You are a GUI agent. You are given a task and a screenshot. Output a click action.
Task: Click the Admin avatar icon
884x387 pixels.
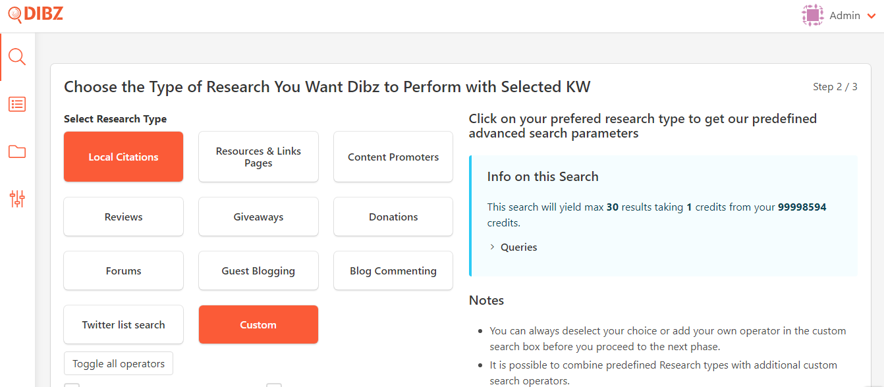click(813, 15)
